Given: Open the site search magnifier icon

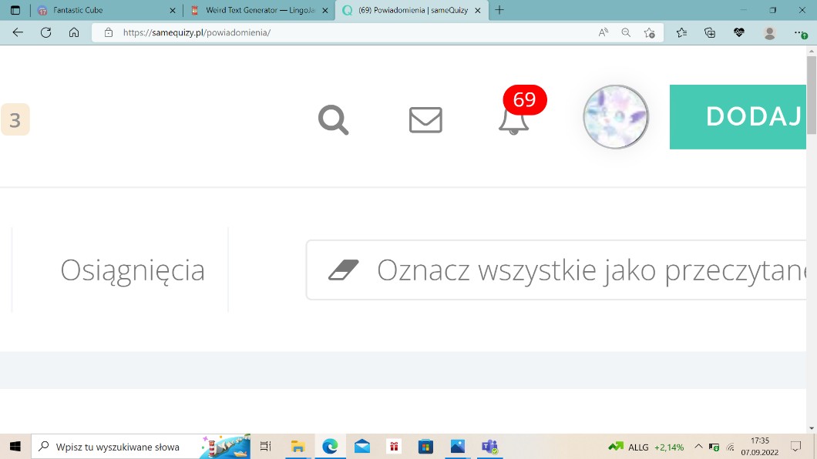Looking at the screenshot, I should coord(333,120).
